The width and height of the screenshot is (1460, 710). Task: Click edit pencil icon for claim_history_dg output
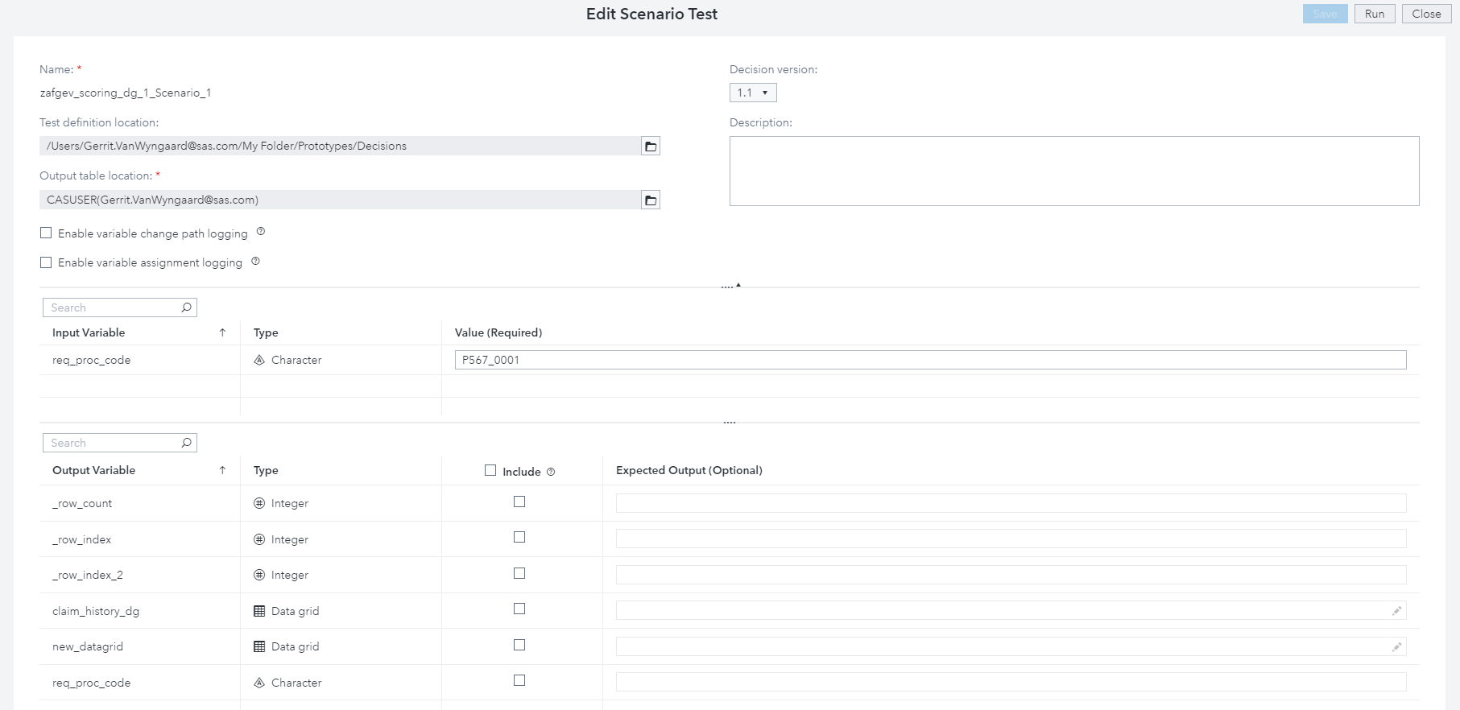1396,611
